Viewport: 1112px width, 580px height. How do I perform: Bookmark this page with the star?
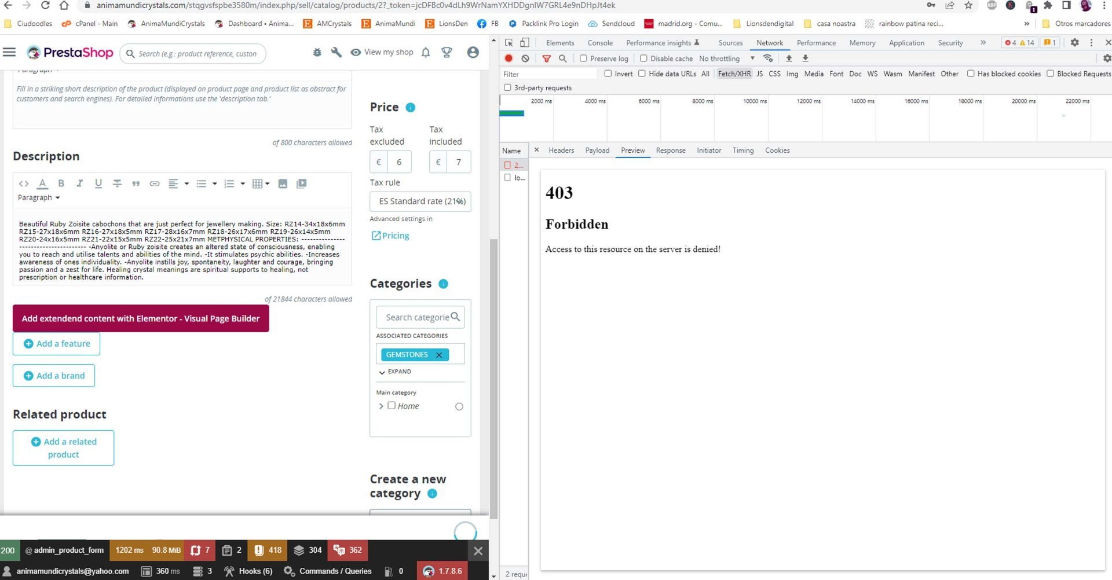pyautogui.click(x=968, y=5)
